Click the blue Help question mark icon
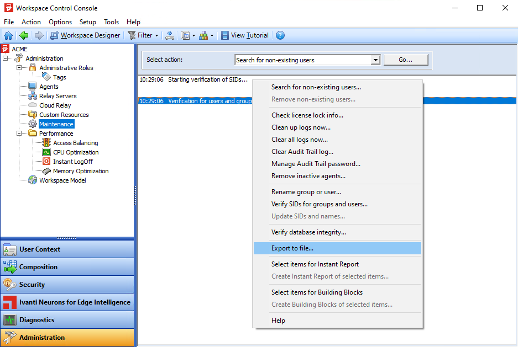Image resolution: width=518 pixels, height=347 pixels. [x=280, y=35]
